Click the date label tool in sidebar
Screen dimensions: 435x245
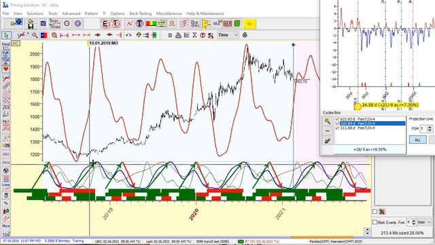pos(6,162)
